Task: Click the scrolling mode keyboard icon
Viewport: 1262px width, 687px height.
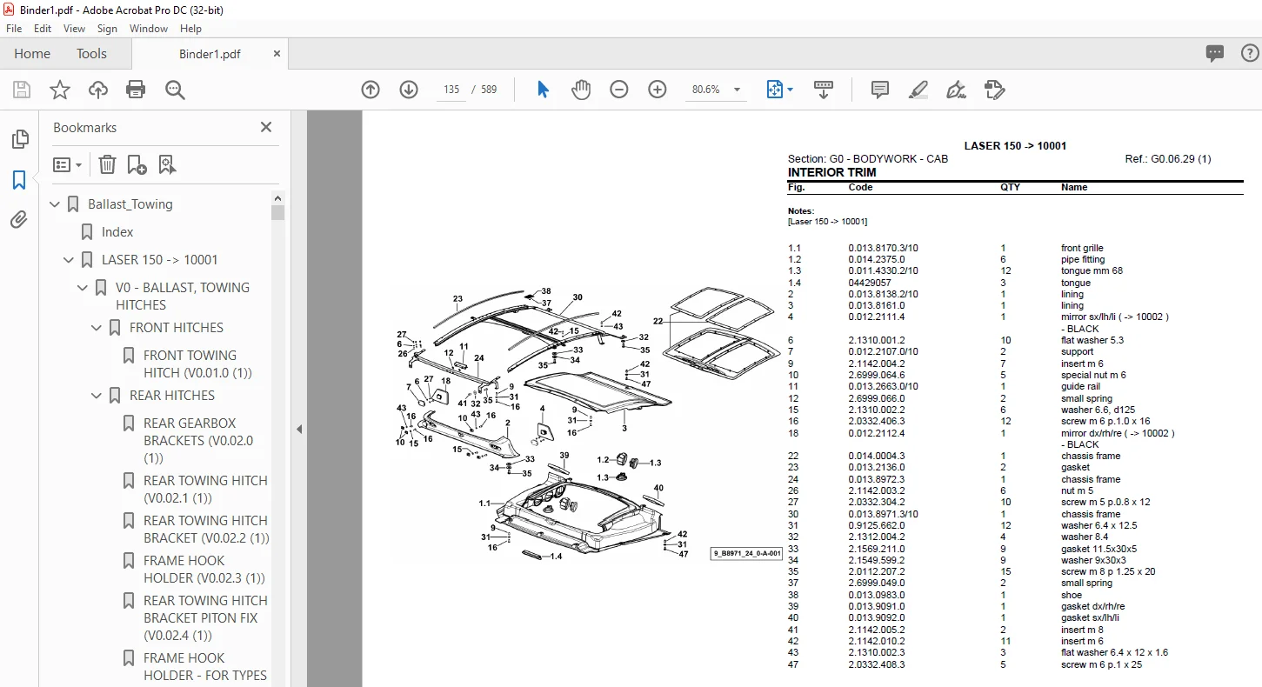Action: pyautogui.click(x=824, y=90)
